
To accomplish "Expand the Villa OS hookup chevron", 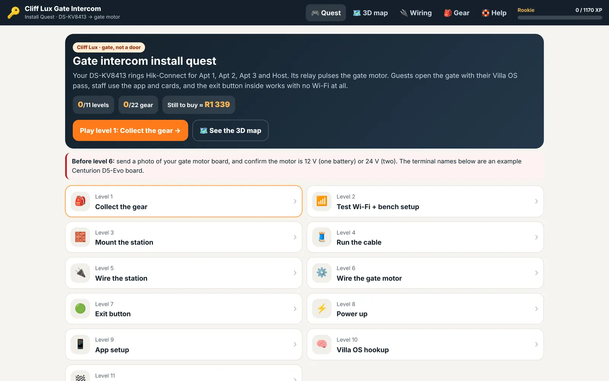I will point(536,344).
